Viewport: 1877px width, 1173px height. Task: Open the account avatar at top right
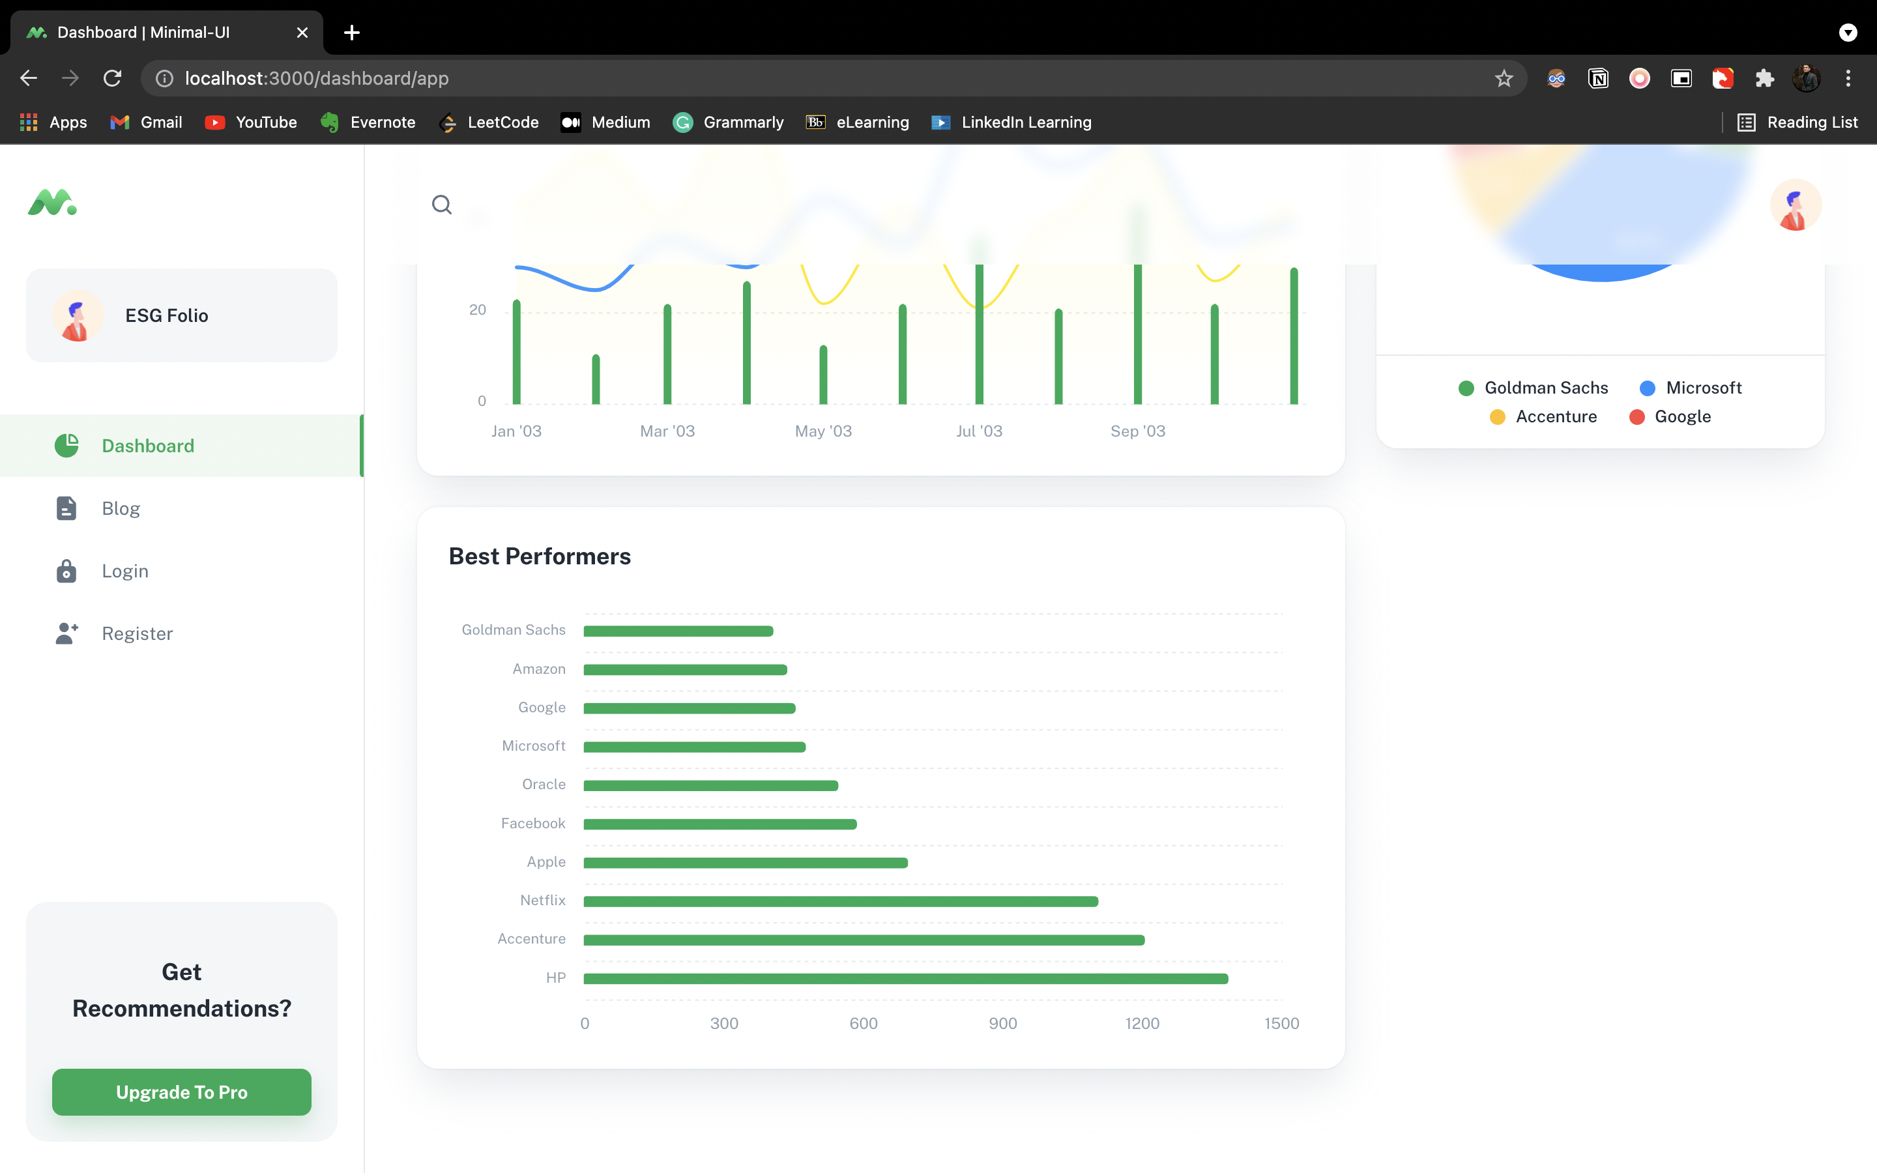coord(1795,205)
